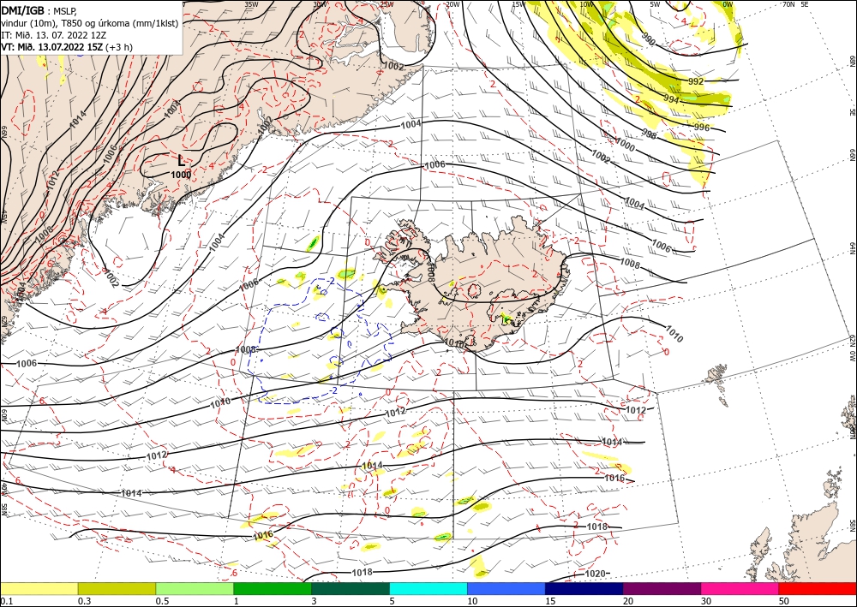Click the '15W' longitude label
This screenshot has height=607, width=857.
click(x=518, y=4)
